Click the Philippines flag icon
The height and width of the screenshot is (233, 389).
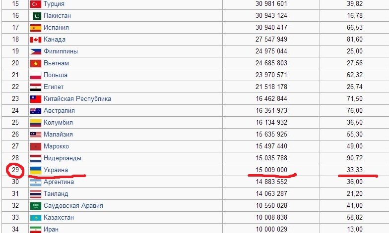click(35, 51)
